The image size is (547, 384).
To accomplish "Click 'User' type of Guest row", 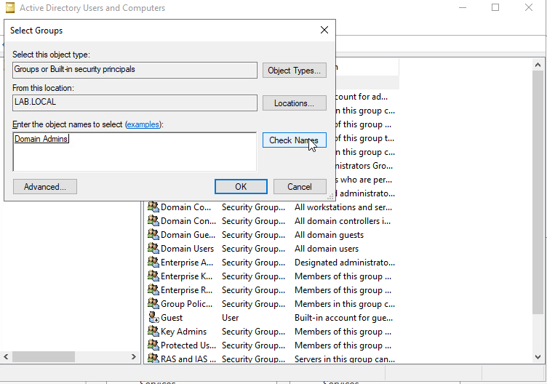I will pyautogui.click(x=231, y=318).
